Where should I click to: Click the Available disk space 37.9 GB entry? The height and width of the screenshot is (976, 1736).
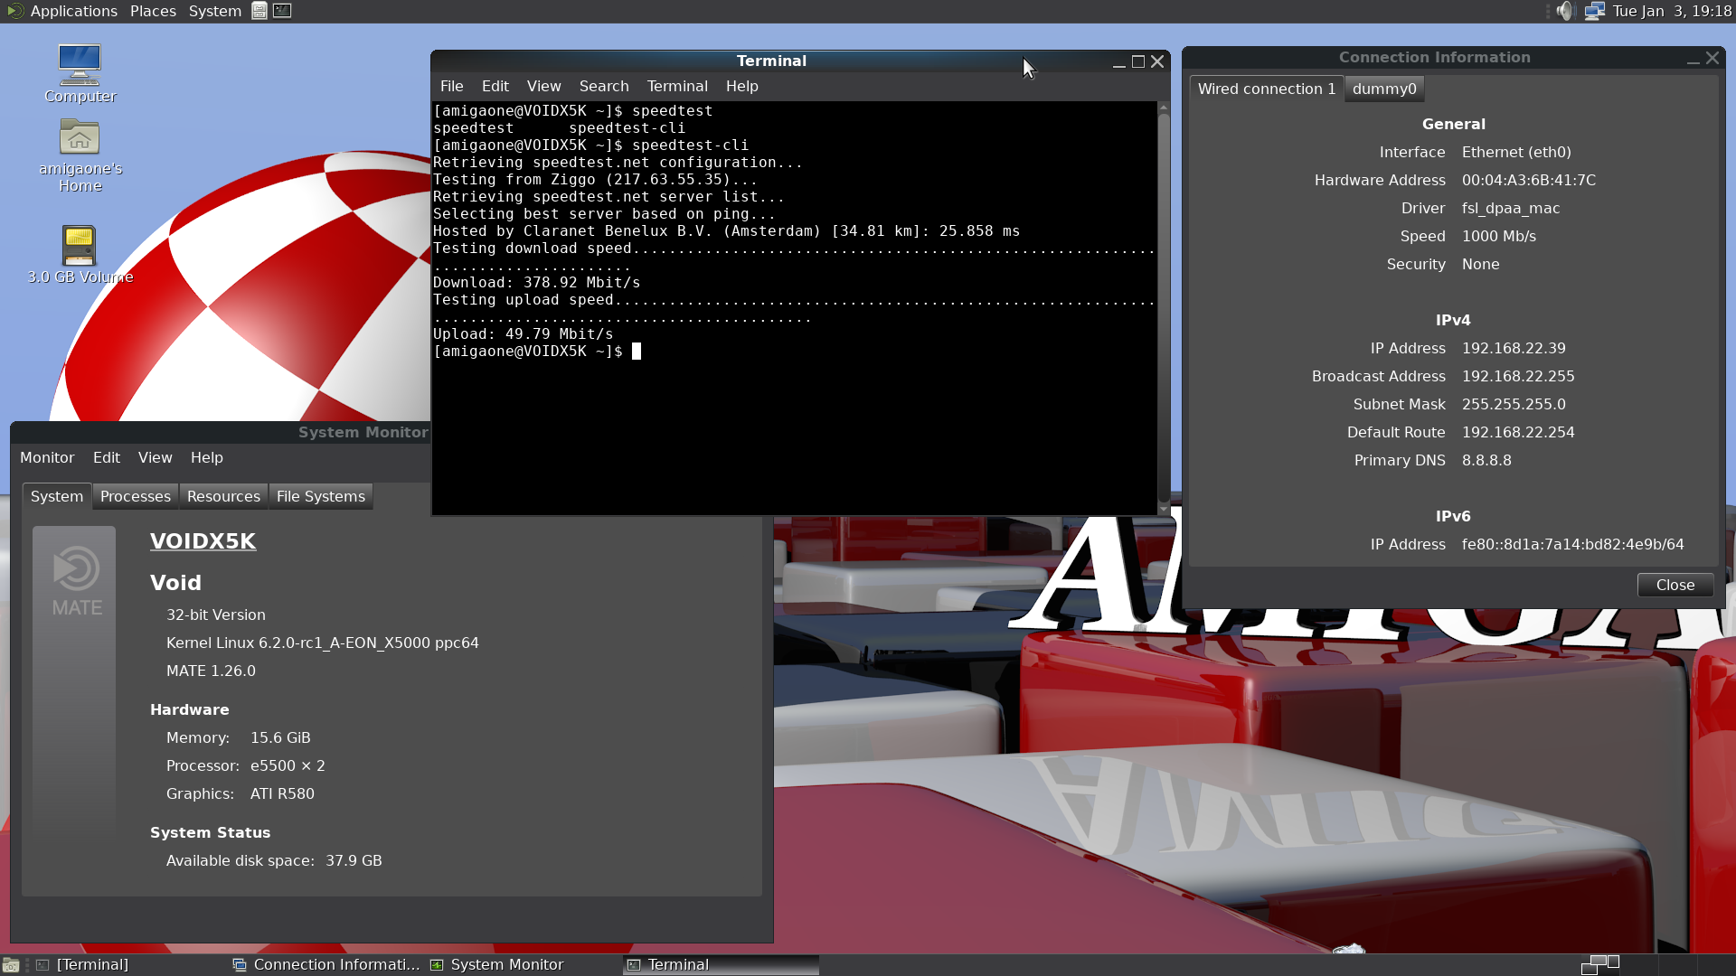click(274, 860)
